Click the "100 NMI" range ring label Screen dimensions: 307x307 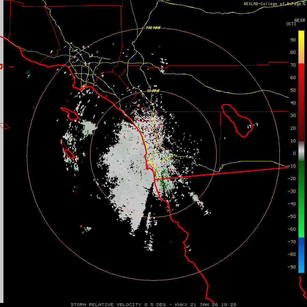click(153, 28)
